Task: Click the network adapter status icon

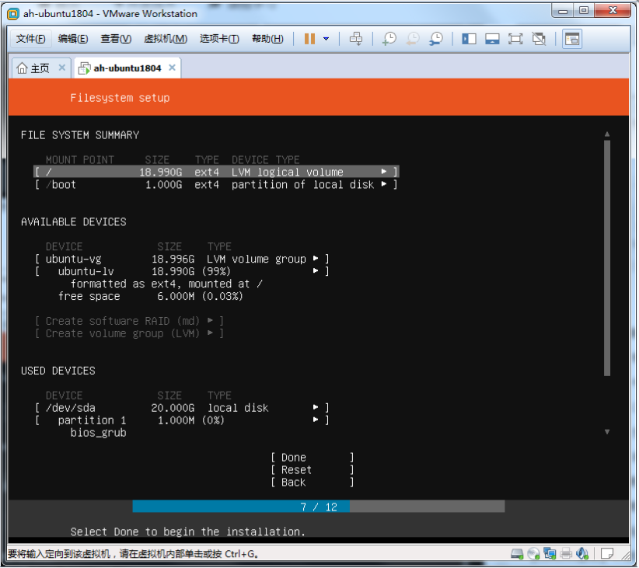Action: coord(550,554)
